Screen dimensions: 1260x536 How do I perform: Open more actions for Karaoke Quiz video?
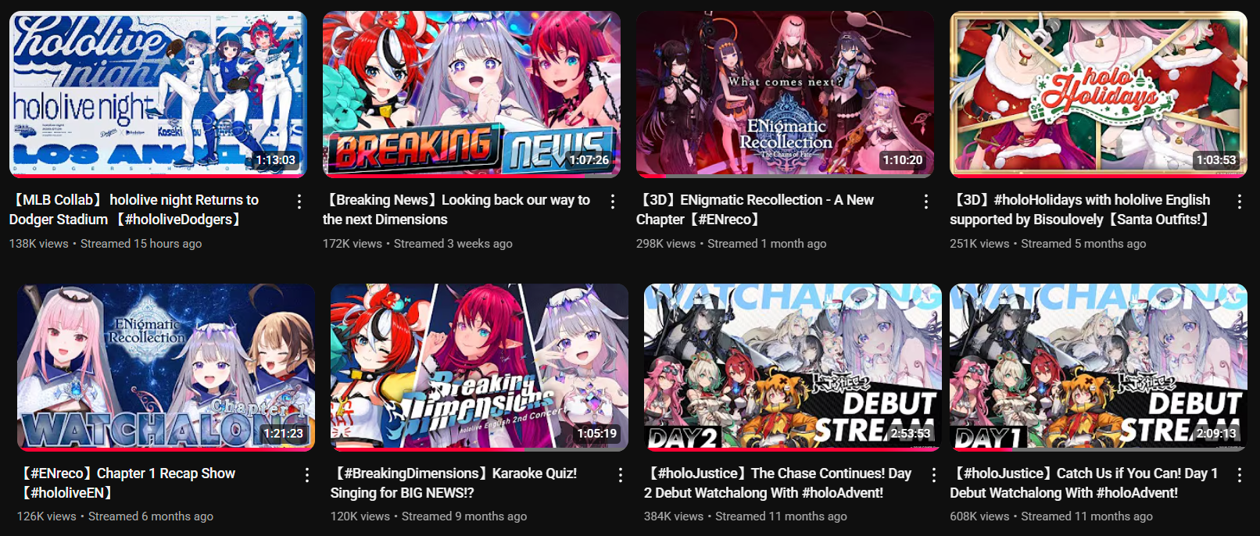(x=620, y=475)
